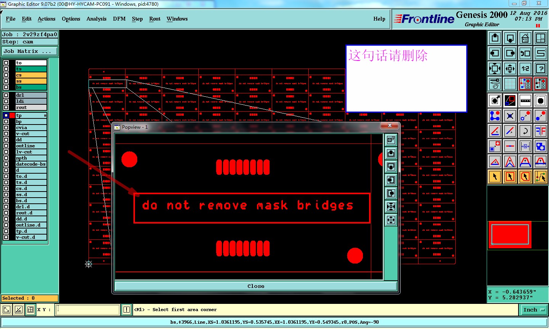
Task: Click the previous zoom (undo view) icon
Action: pyautogui.click(x=525, y=53)
